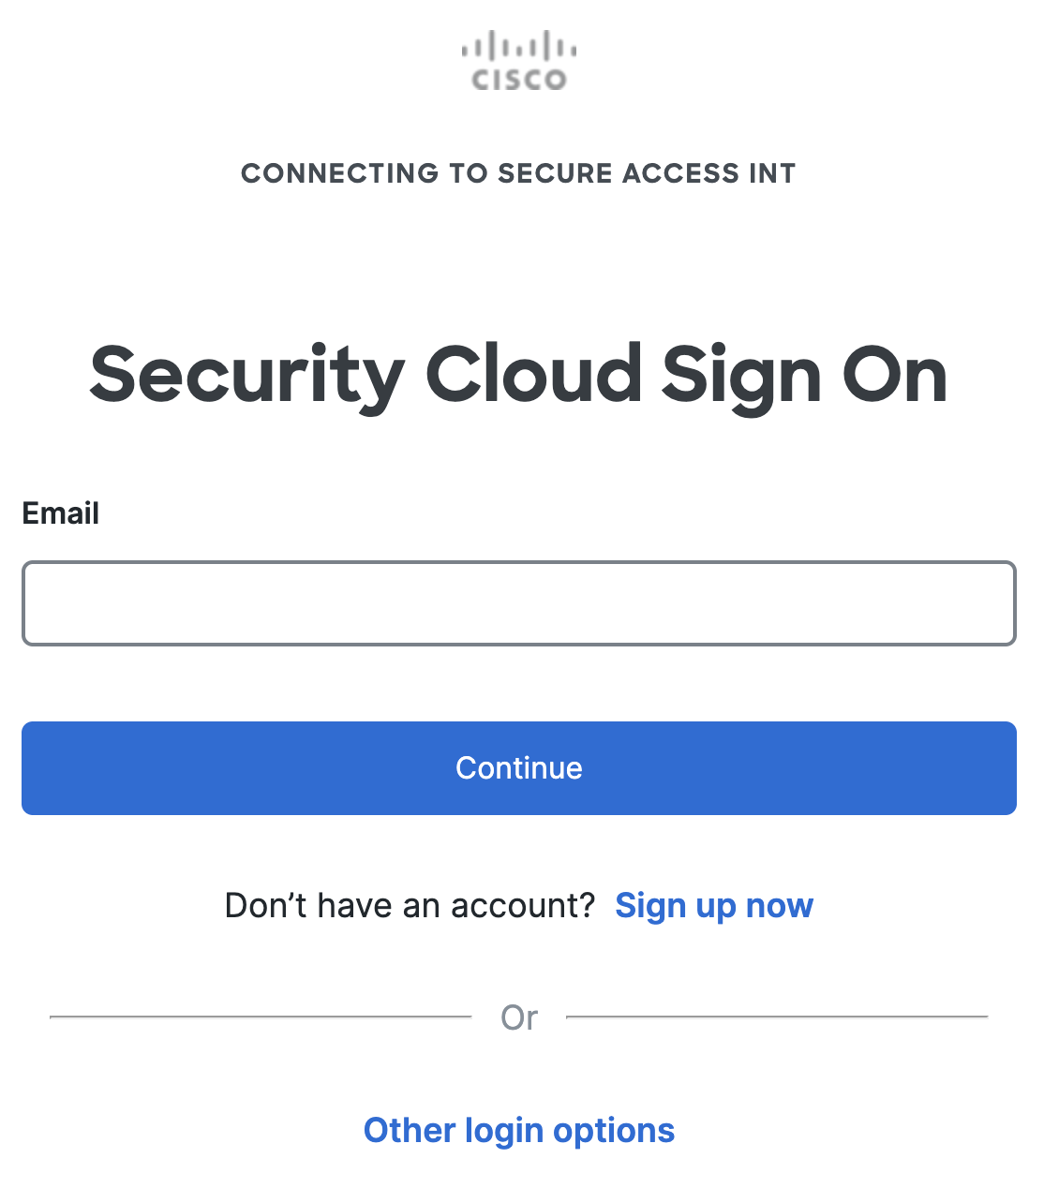The image size is (1044, 1188).
Task: Select the word Security in the heading
Action: [247, 377]
